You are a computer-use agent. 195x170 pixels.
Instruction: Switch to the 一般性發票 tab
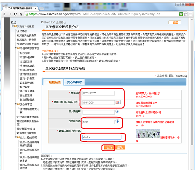pyautogui.click(x=53, y=82)
